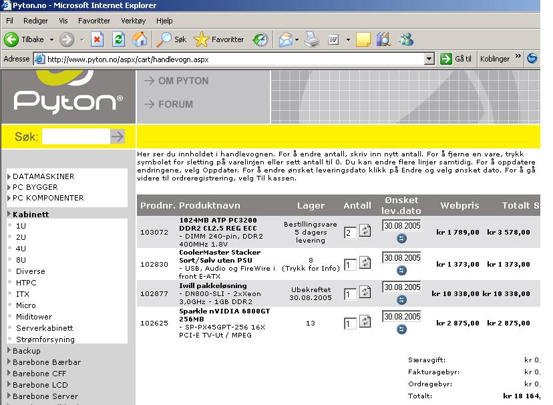553x405 pixels.
Task: Click the Stop page loading icon
Action: [97, 39]
